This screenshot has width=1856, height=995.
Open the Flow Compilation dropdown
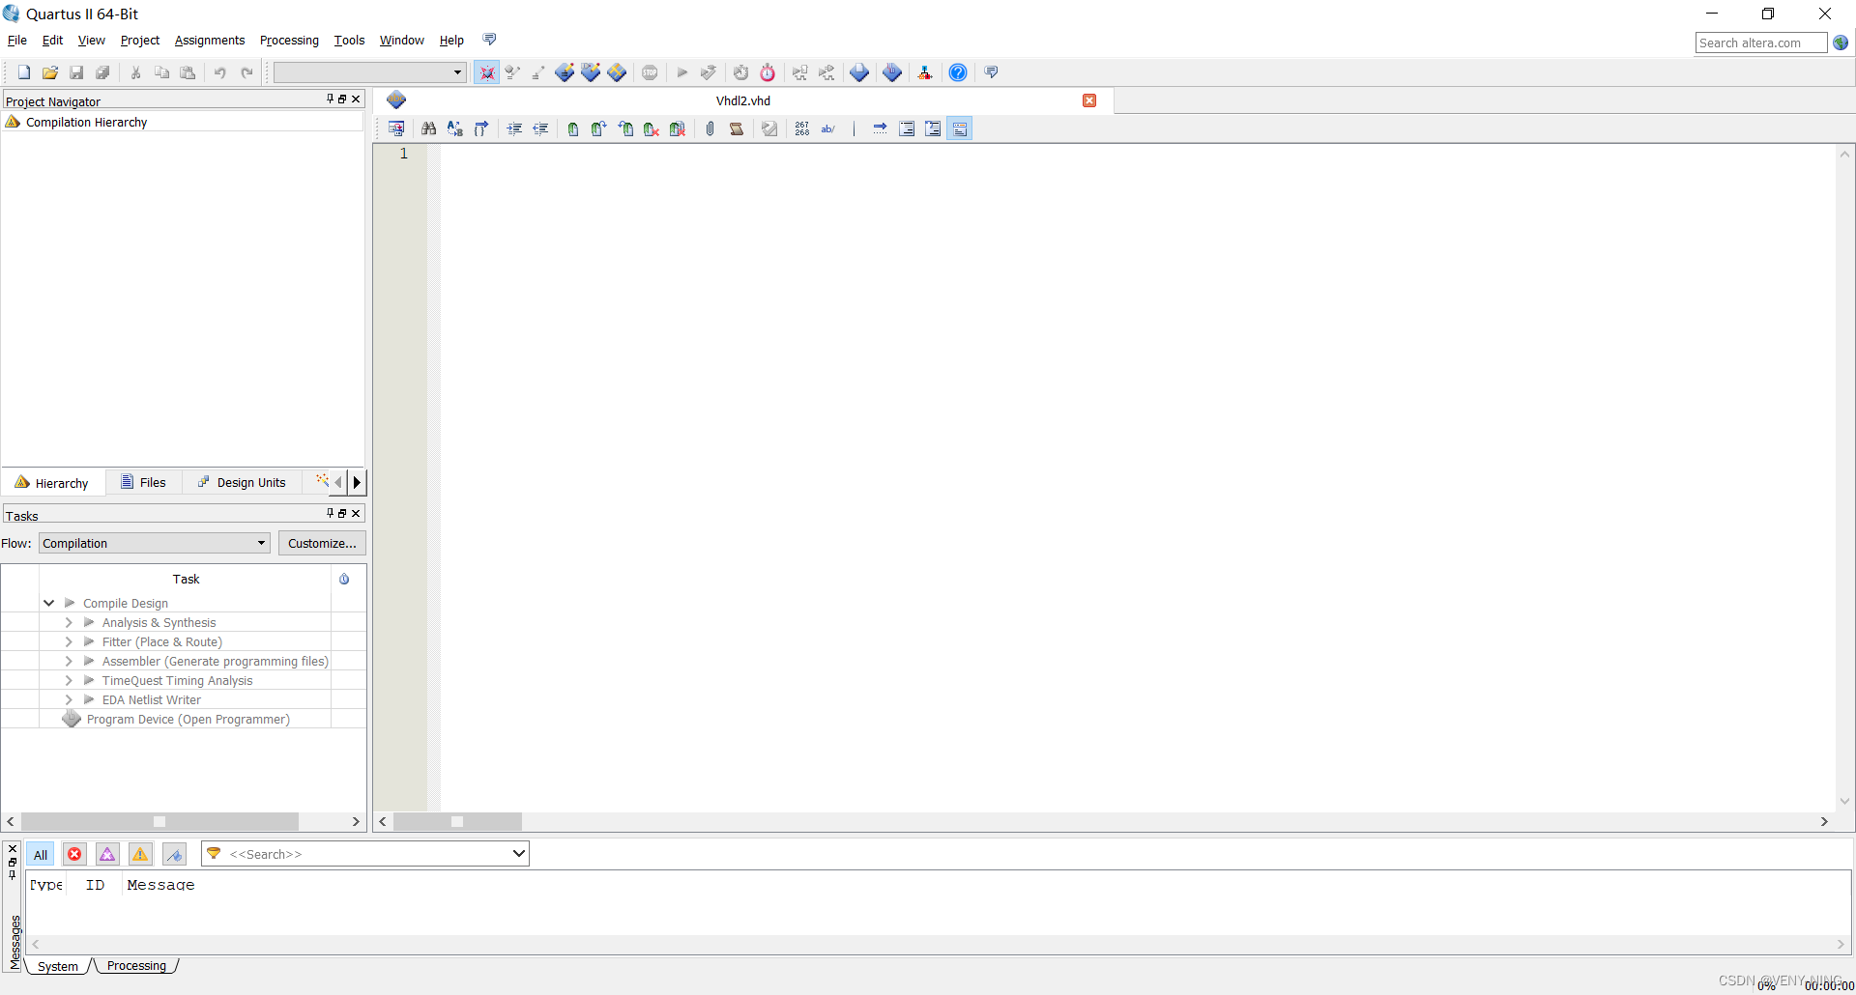(155, 543)
